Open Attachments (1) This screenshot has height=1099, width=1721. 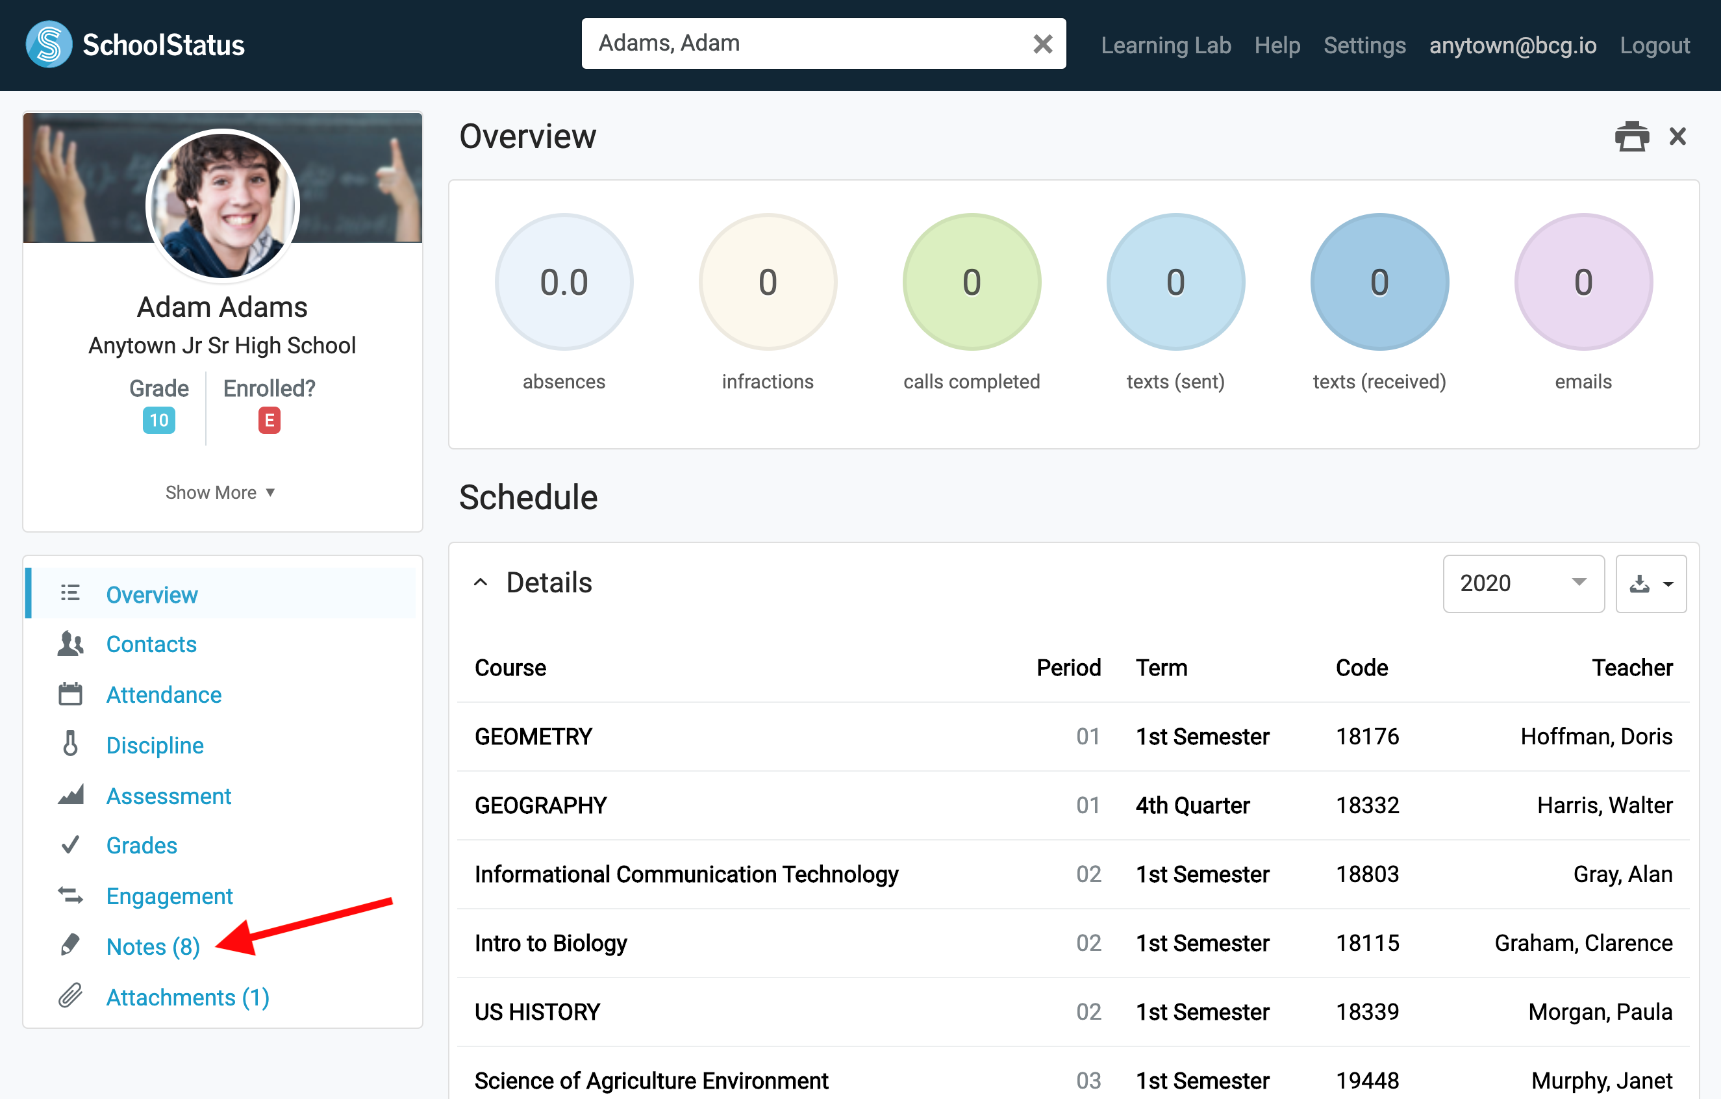(x=188, y=997)
